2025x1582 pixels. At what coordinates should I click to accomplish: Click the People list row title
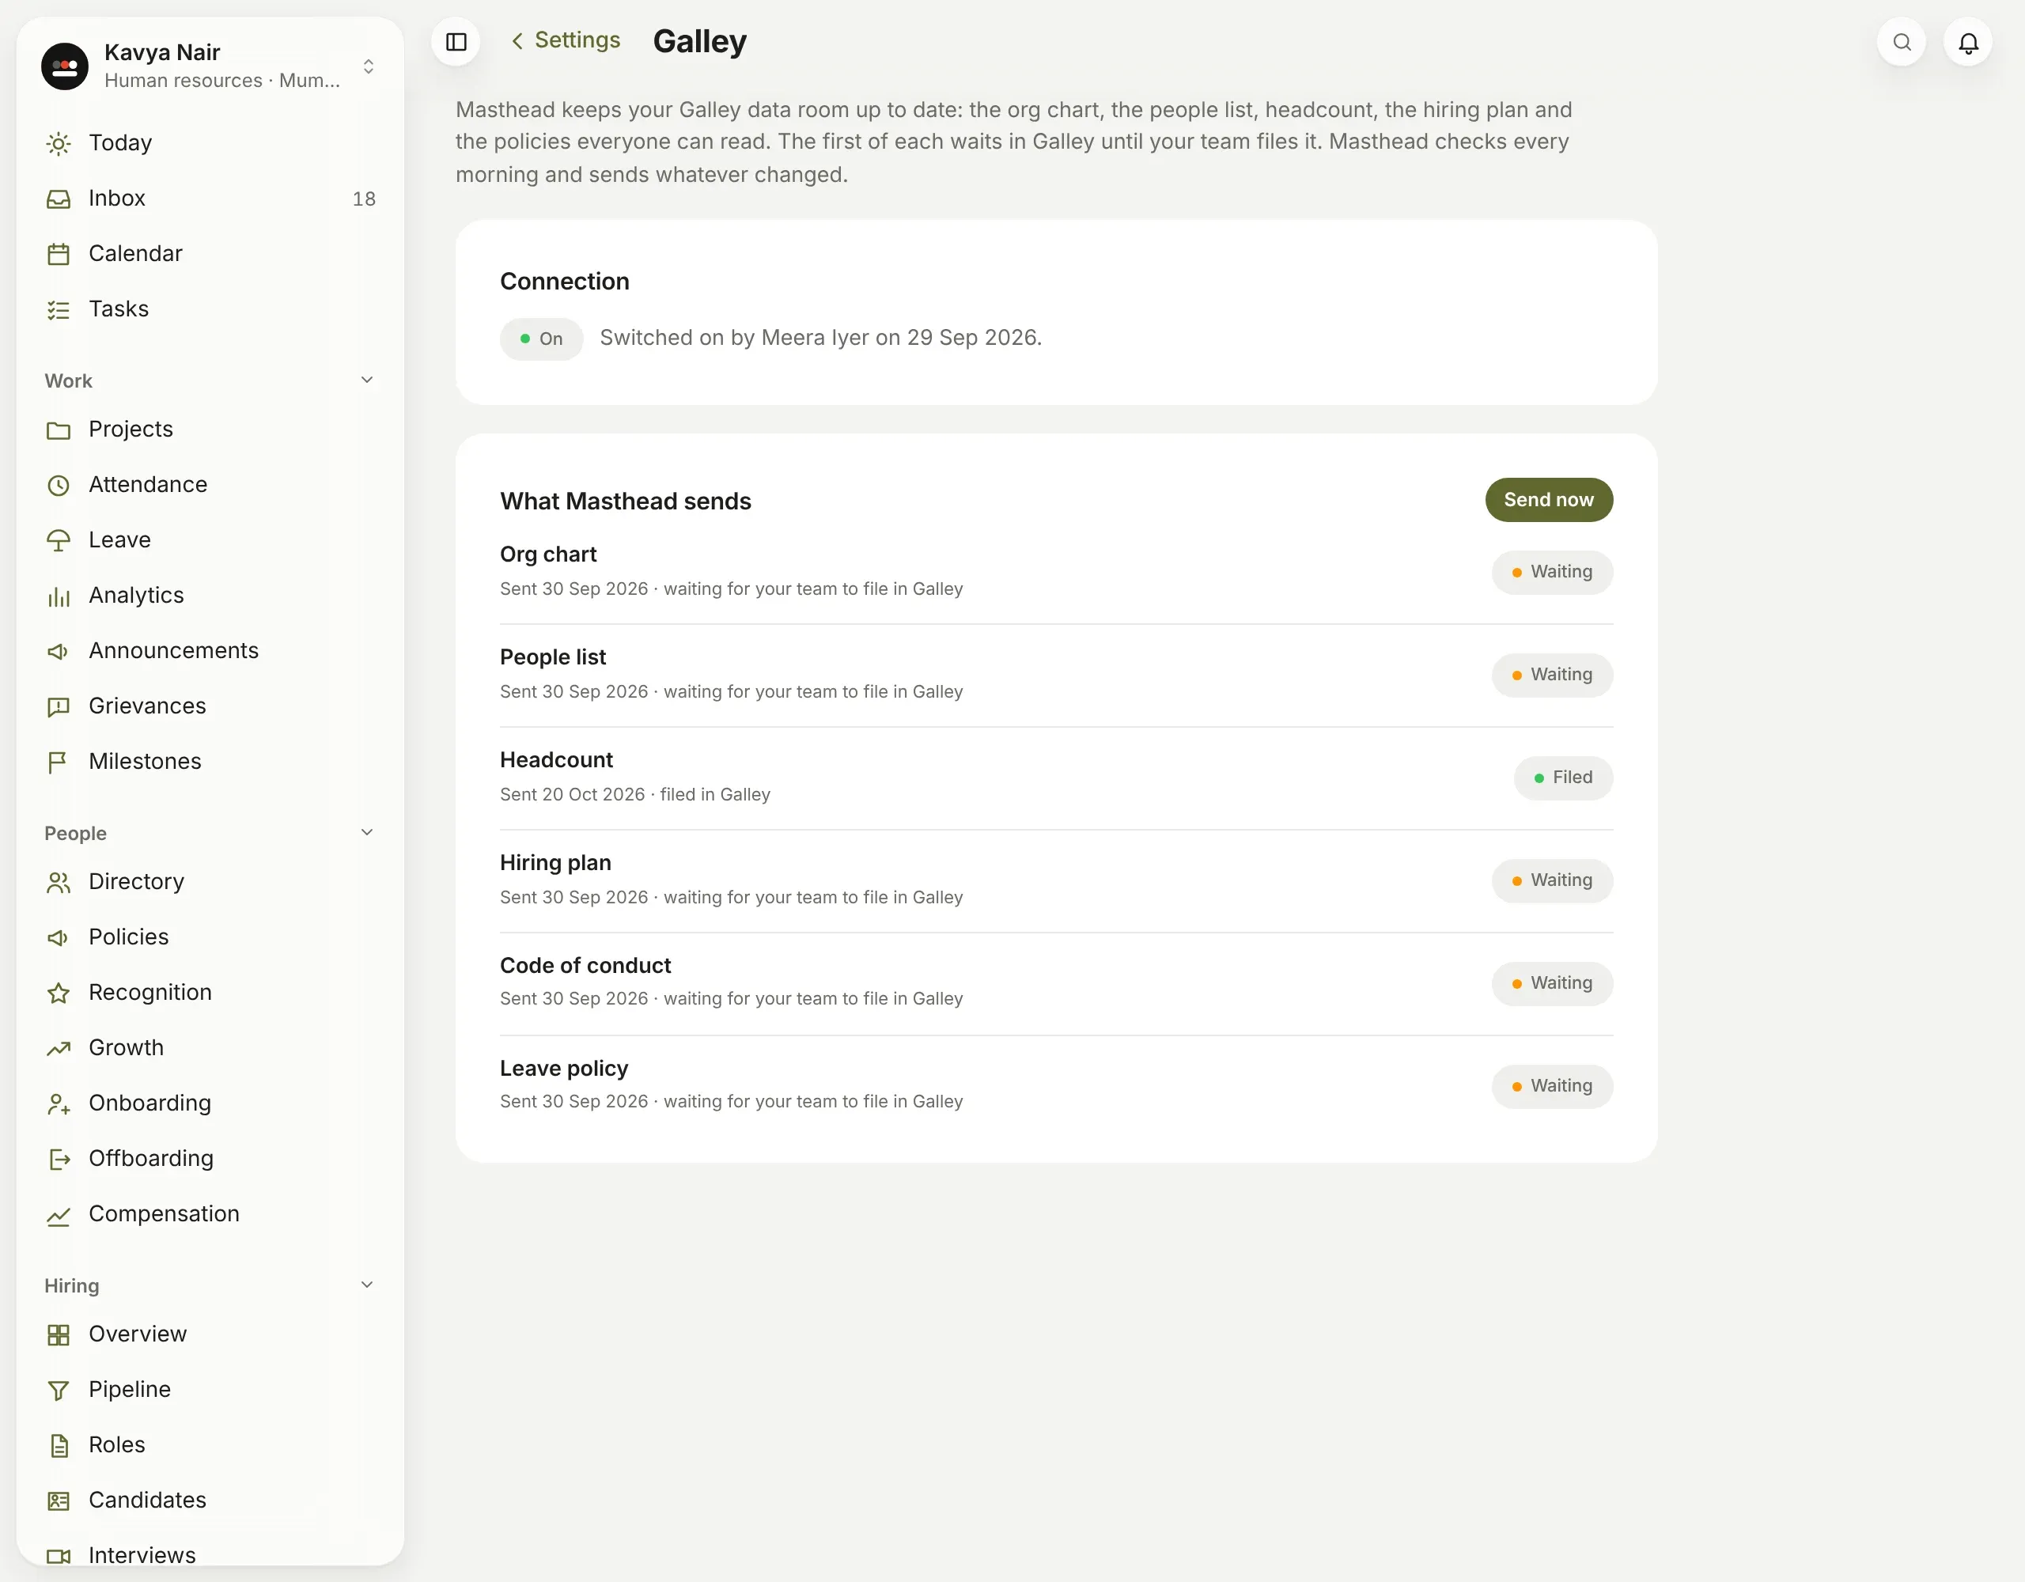pos(553,657)
